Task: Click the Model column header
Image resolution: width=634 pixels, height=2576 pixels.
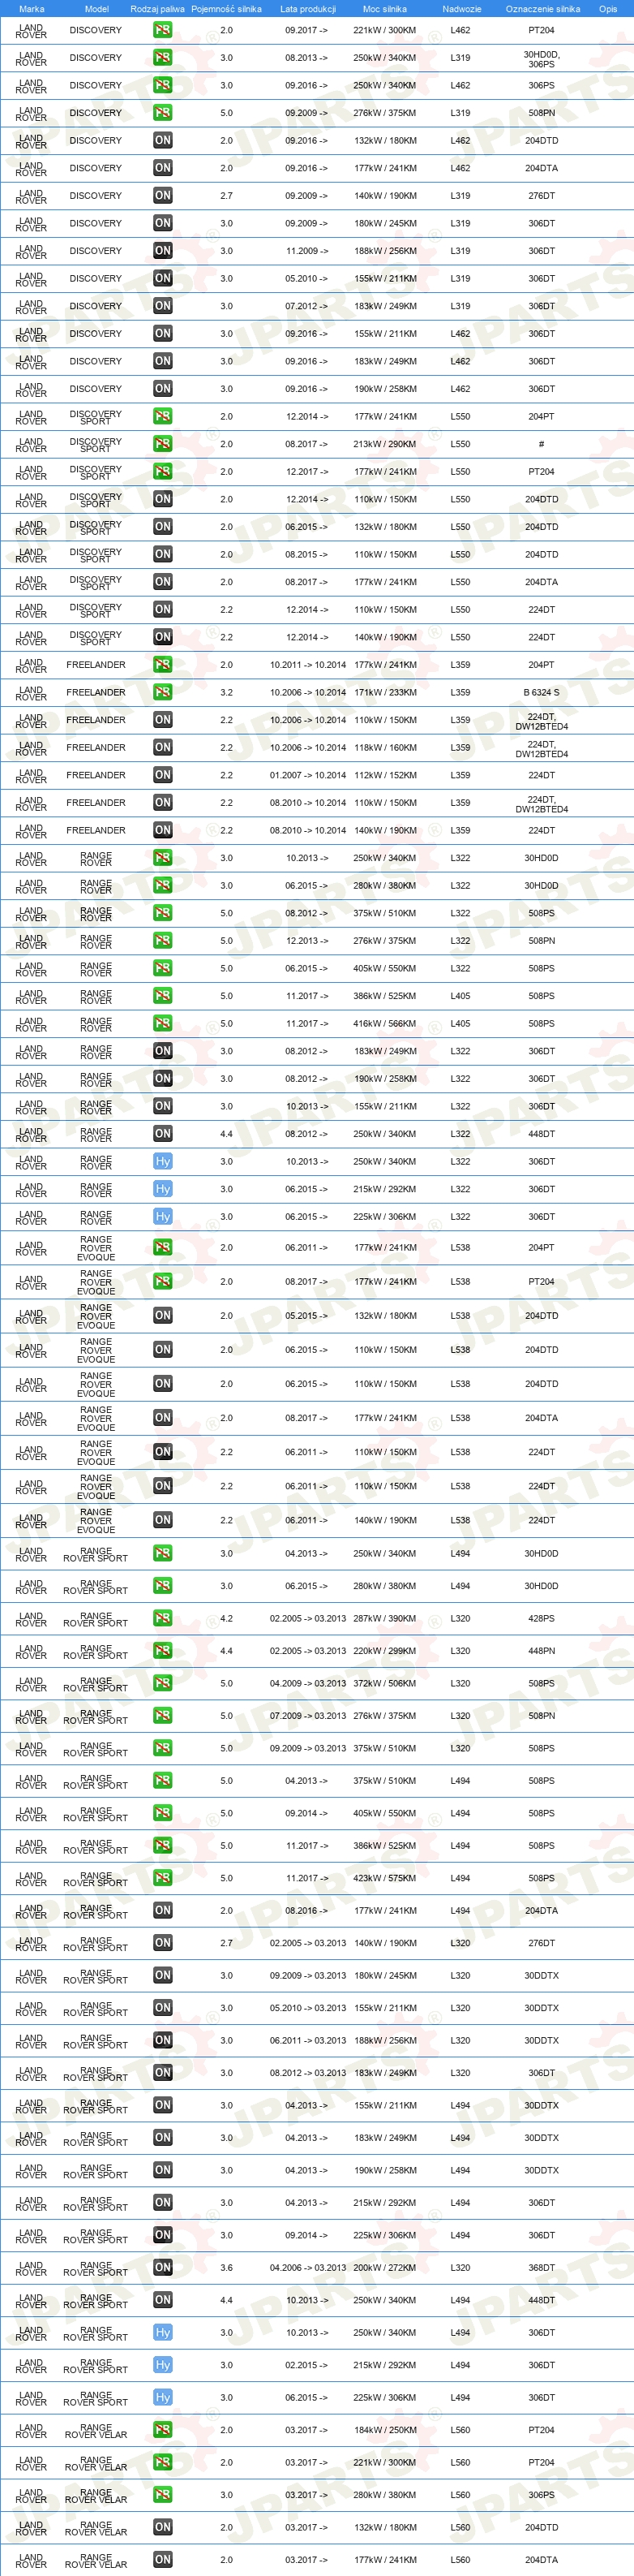Action: pyautogui.click(x=96, y=9)
